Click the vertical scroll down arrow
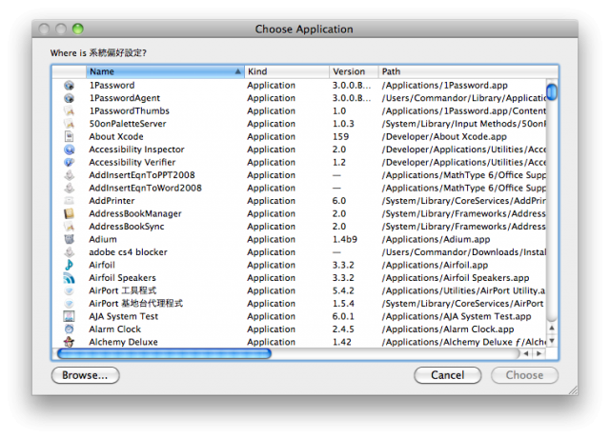The width and height of the screenshot is (610, 439). pos(552,341)
